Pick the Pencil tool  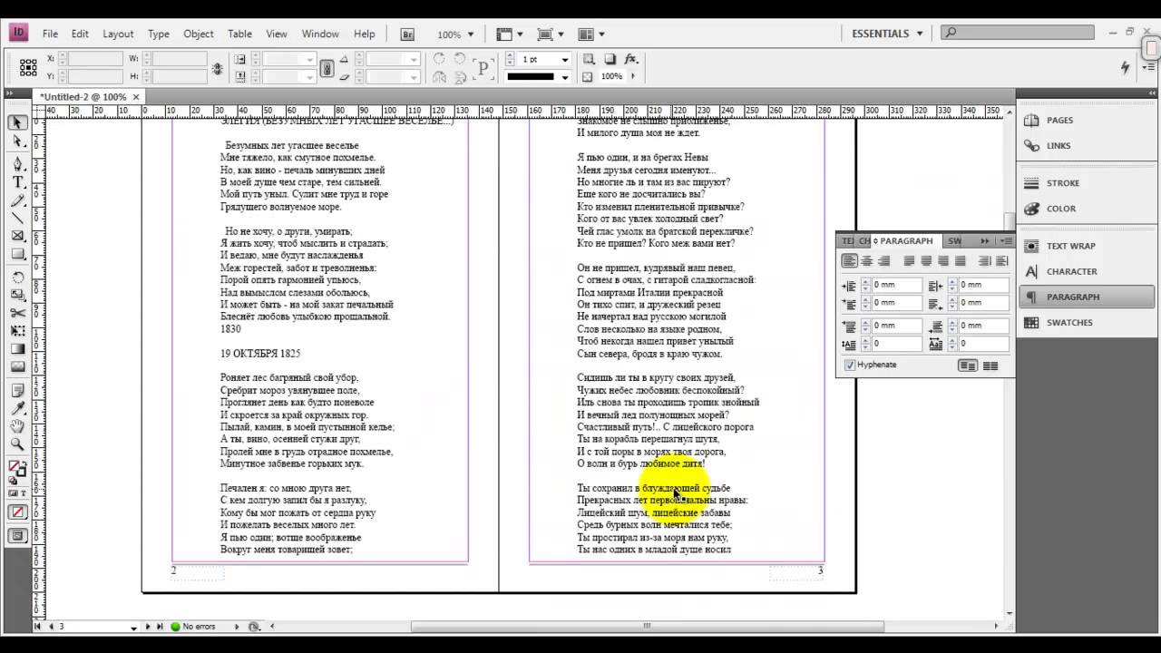[17, 200]
